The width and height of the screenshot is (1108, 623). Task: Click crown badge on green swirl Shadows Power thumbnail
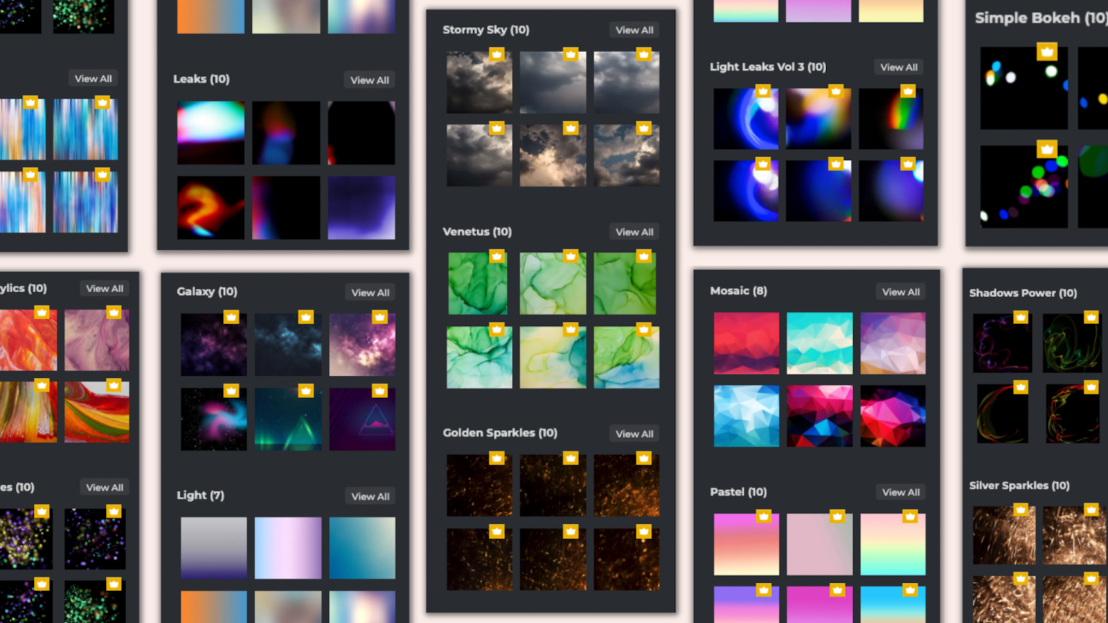point(1091,317)
